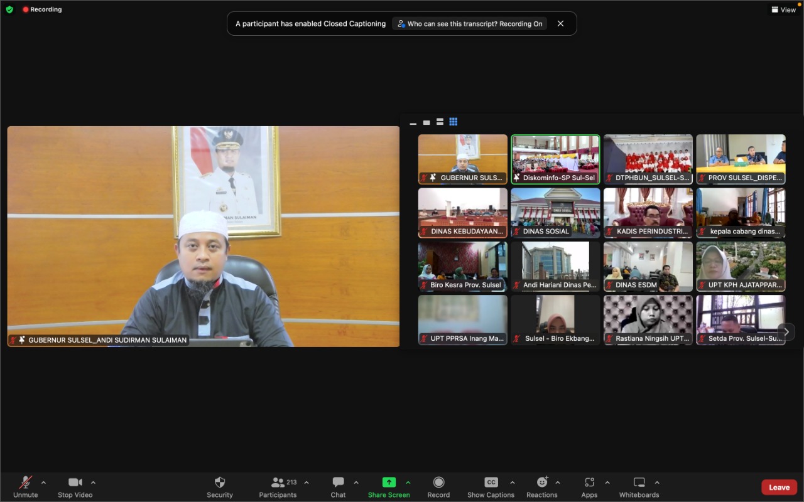Switch to gallery view layout

tap(454, 122)
